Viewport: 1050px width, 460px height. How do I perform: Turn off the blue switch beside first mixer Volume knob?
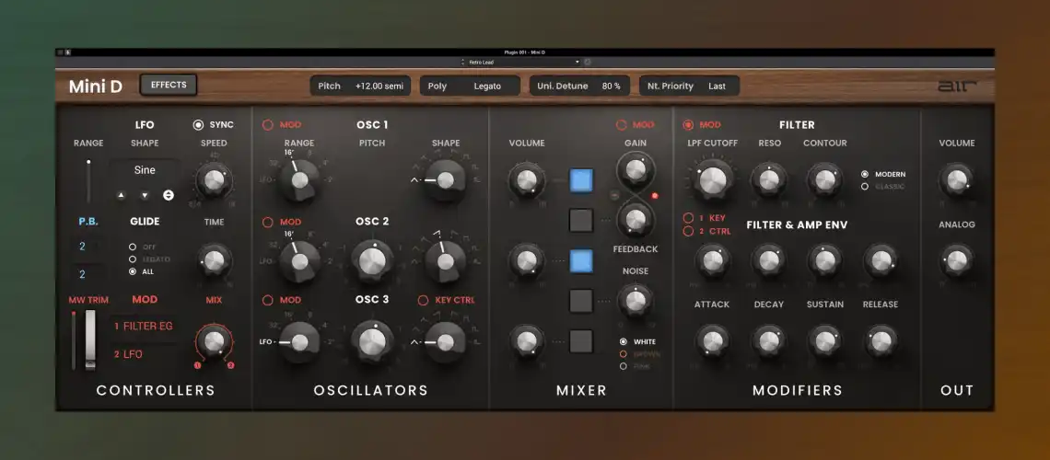coord(581,180)
